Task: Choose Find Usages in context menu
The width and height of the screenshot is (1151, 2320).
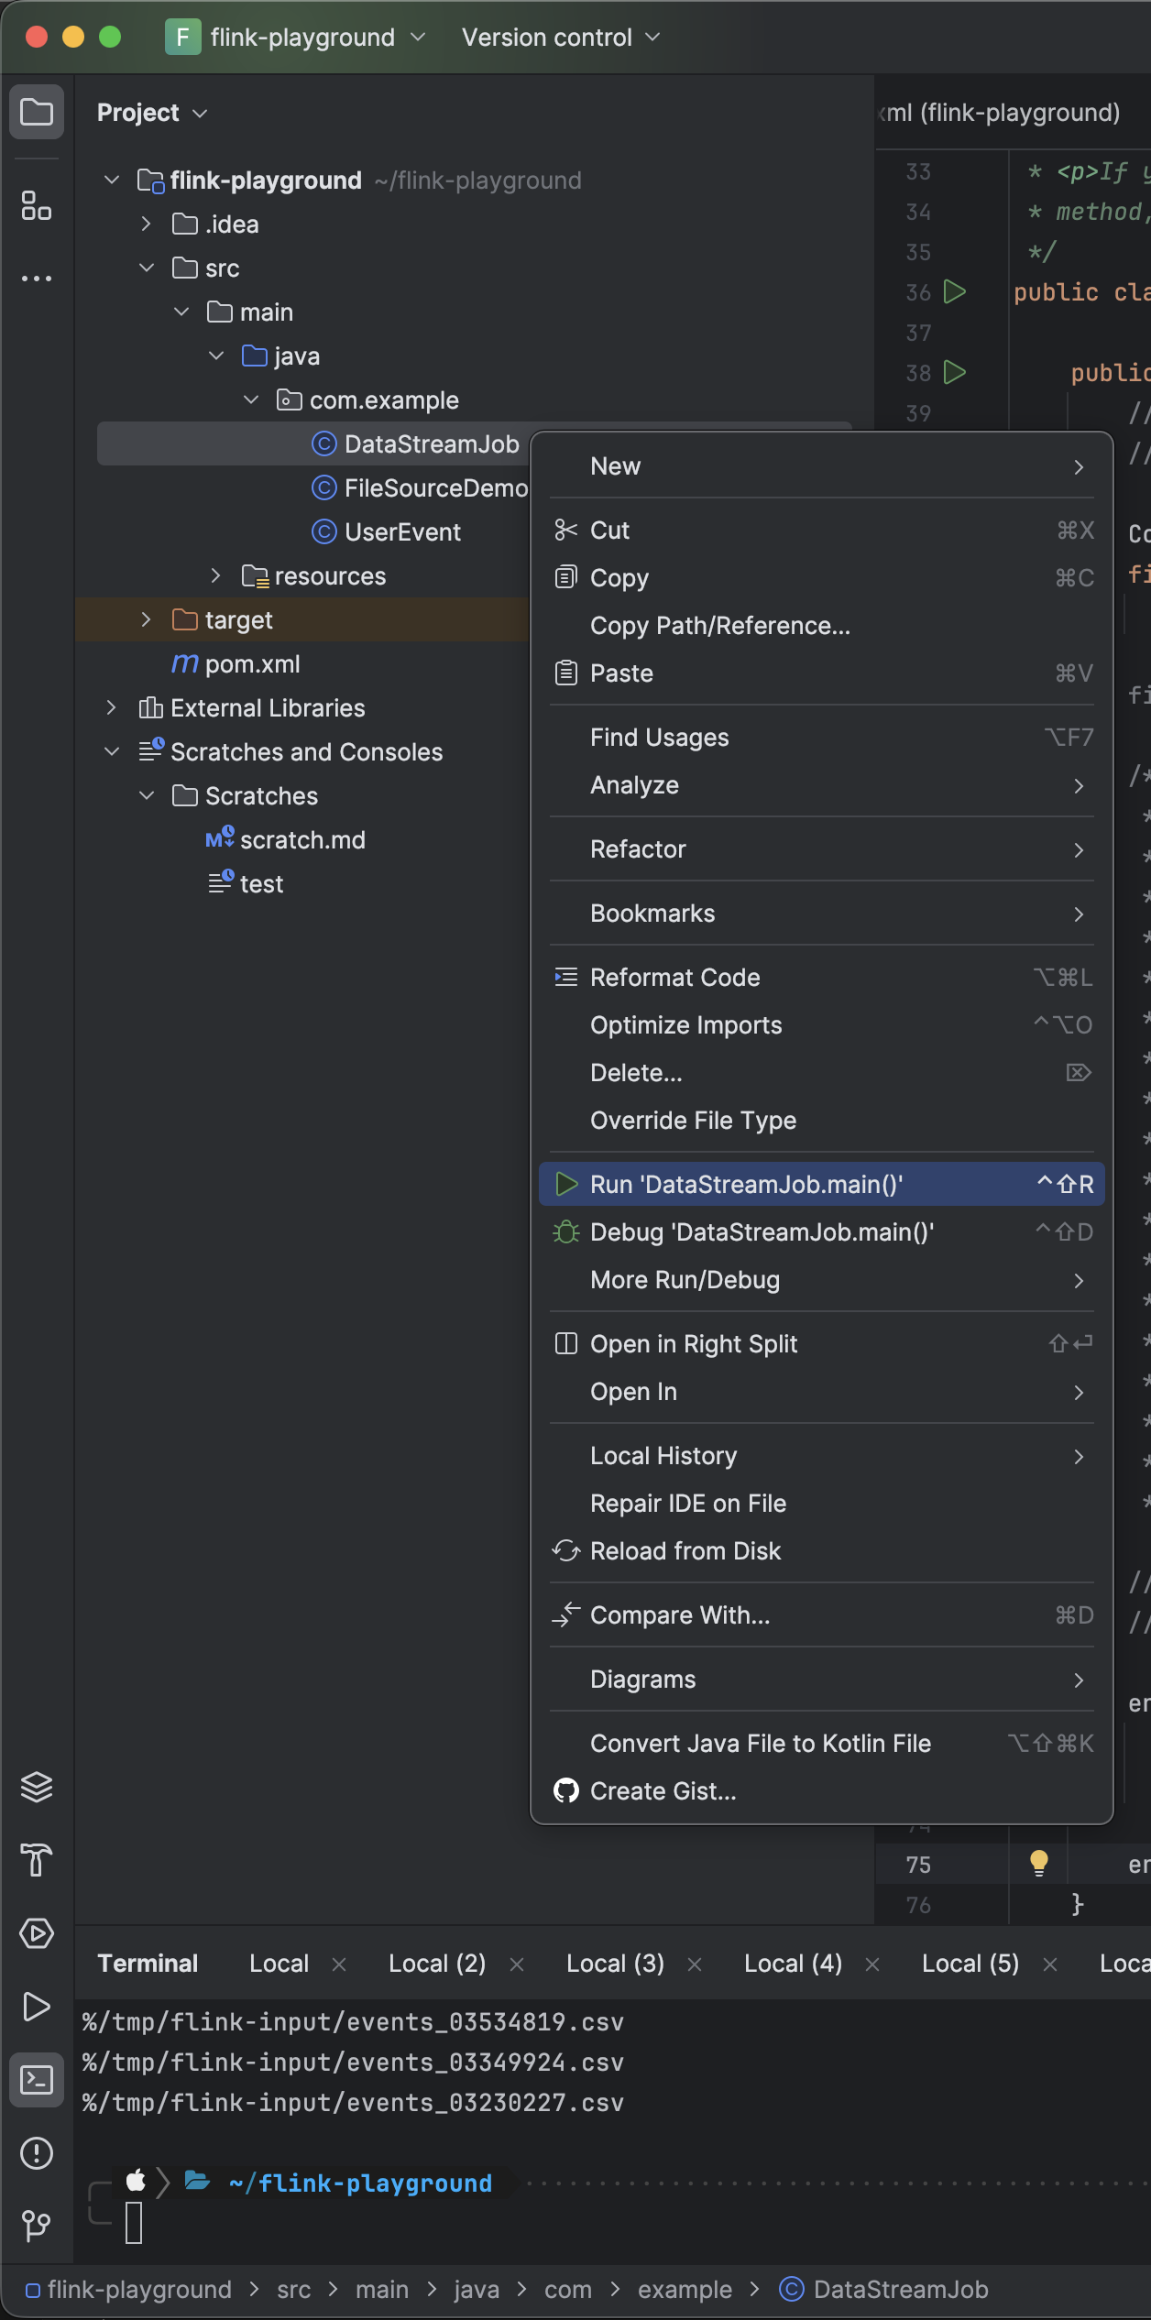Action: 822,738
